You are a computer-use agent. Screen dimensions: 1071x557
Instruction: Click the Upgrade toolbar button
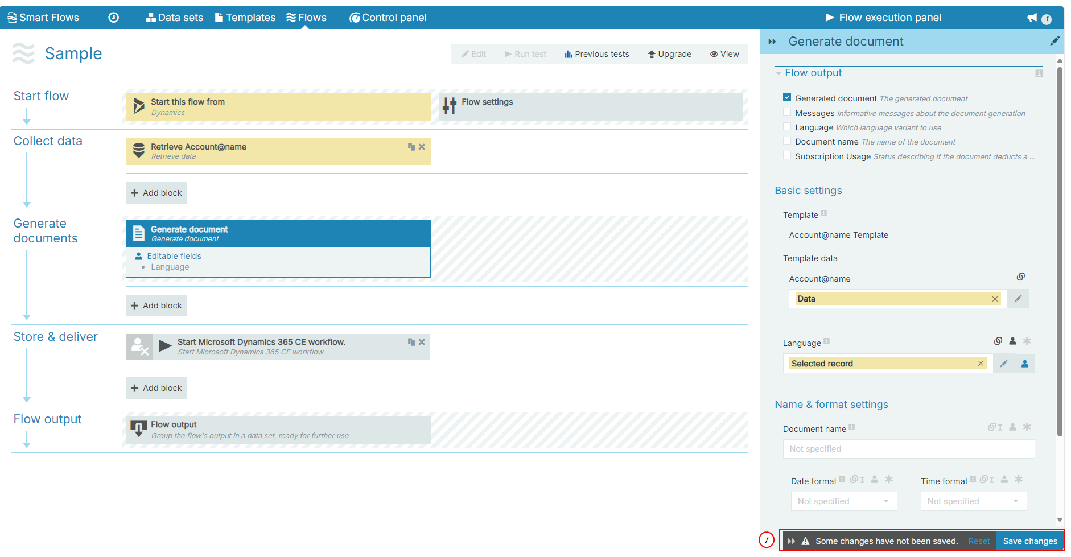coord(670,54)
